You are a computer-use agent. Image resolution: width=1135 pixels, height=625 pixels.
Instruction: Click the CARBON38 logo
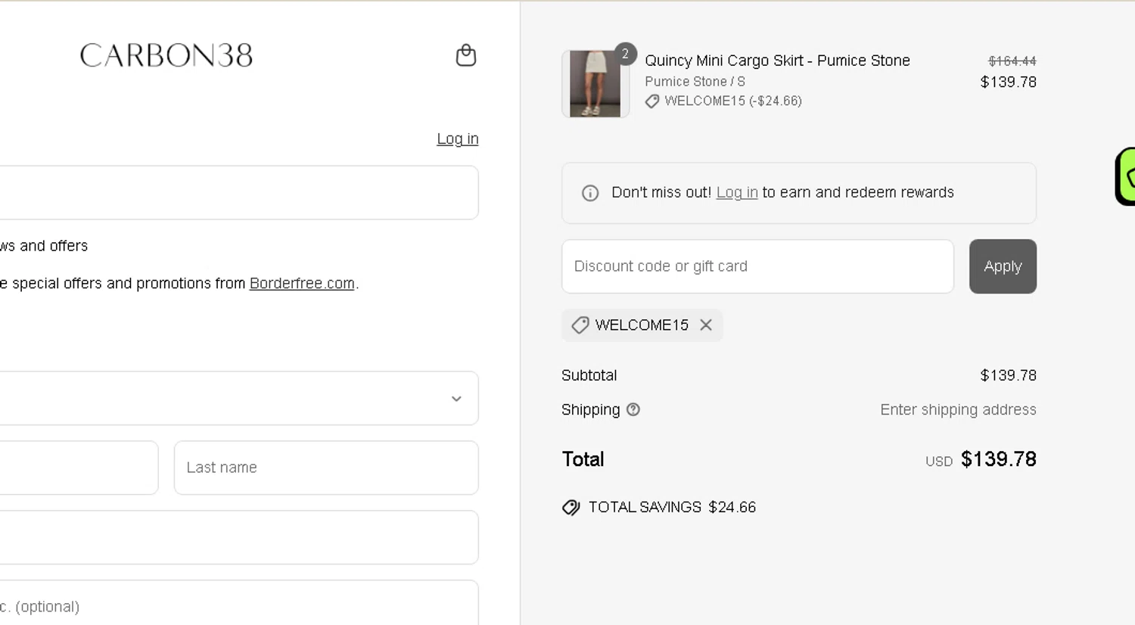[166, 55]
